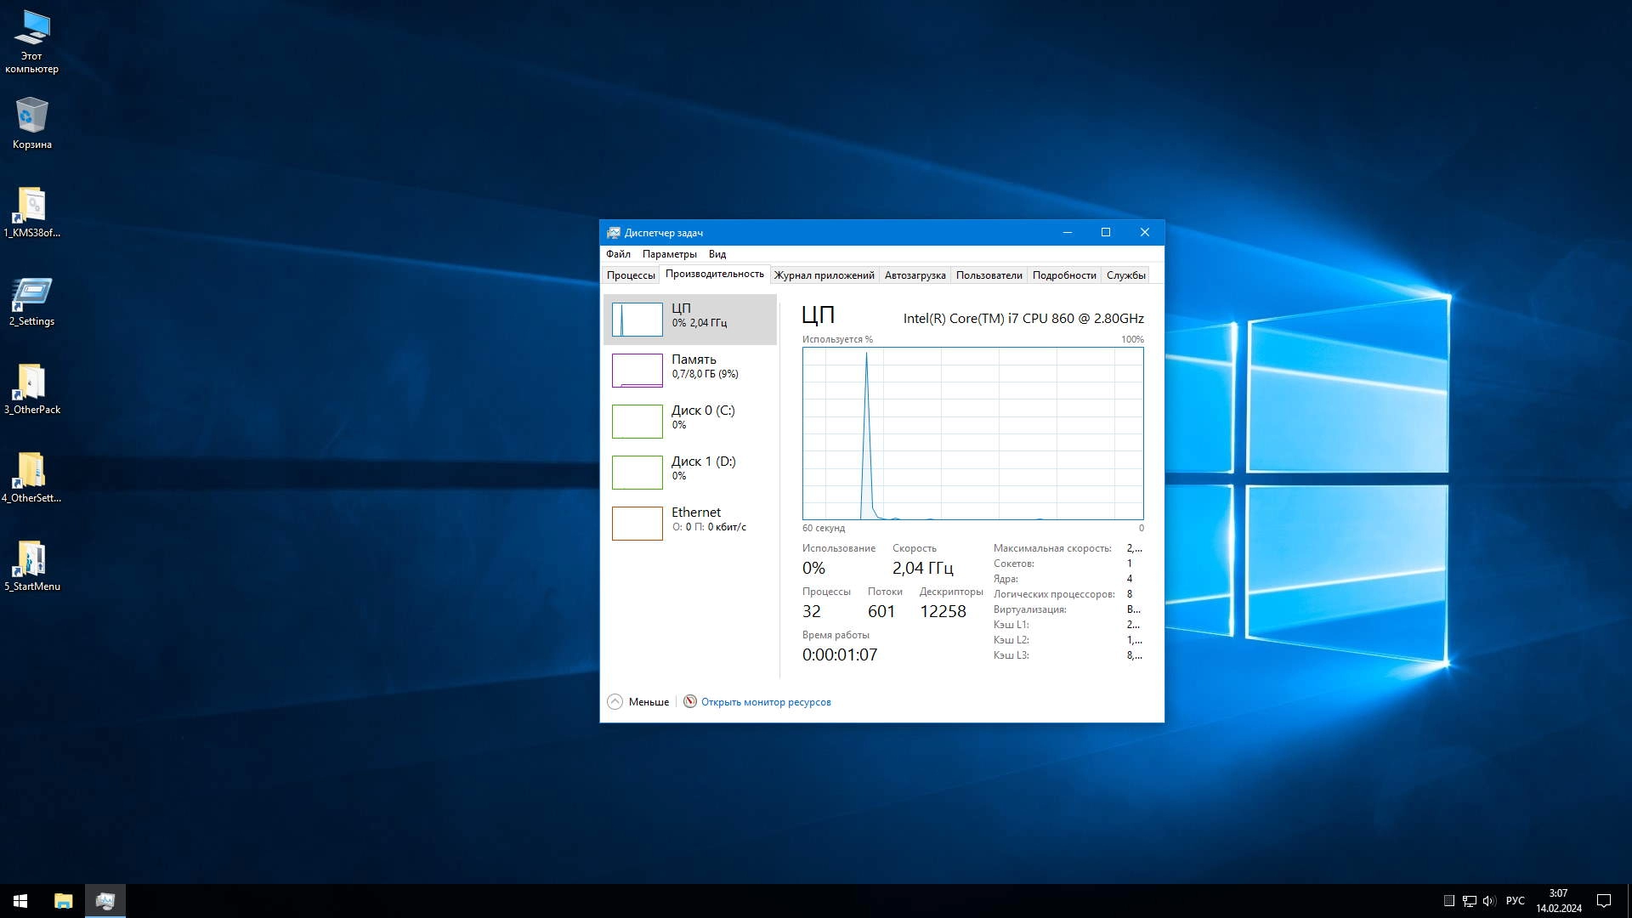This screenshot has height=918, width=1632.
Task: Select the CPU (ЦП) performance thumbnail
Action: tap(637, 320)
